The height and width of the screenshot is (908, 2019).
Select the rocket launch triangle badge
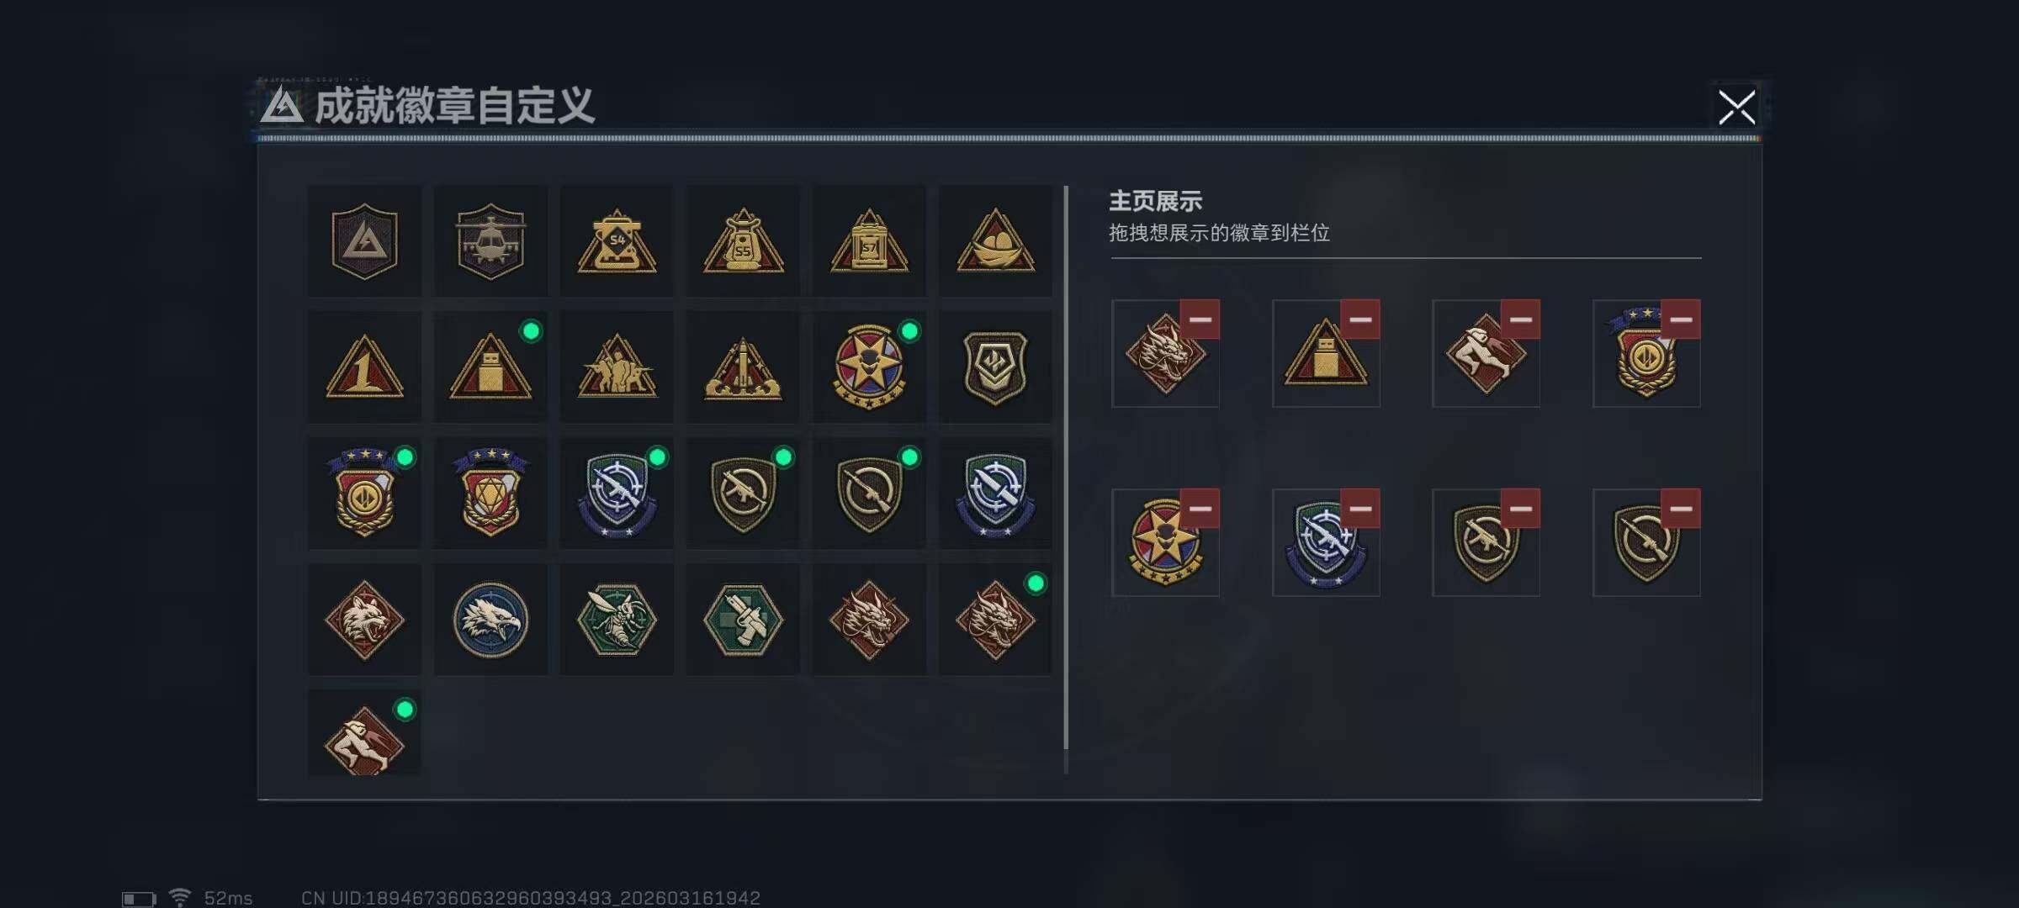pyautogui.click(x=743, y=367)
